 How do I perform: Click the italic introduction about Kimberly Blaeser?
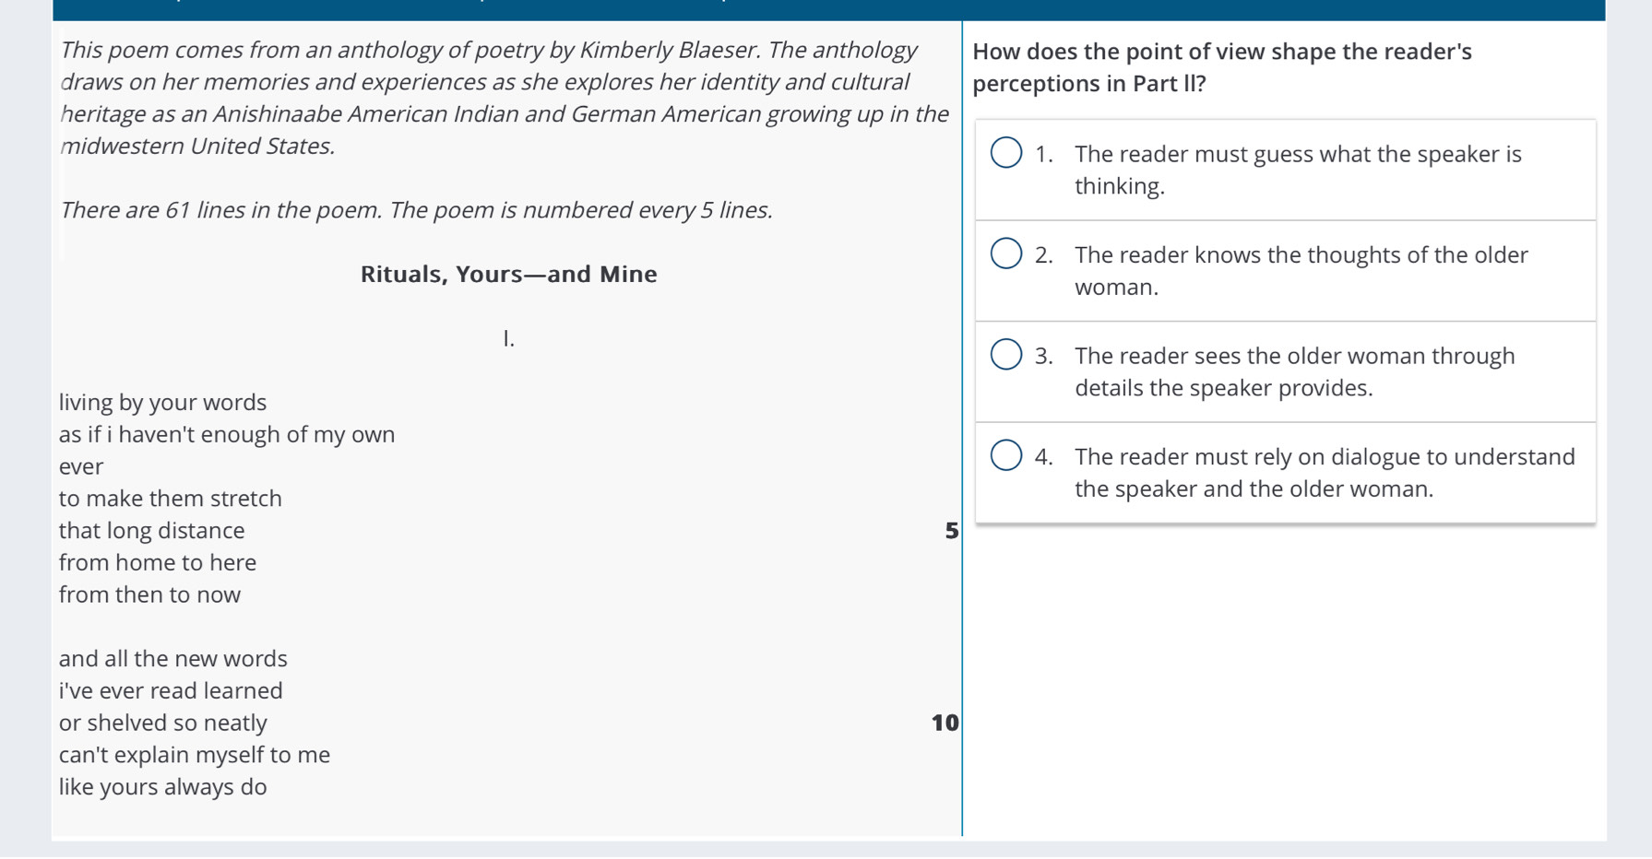click(504, 98)
